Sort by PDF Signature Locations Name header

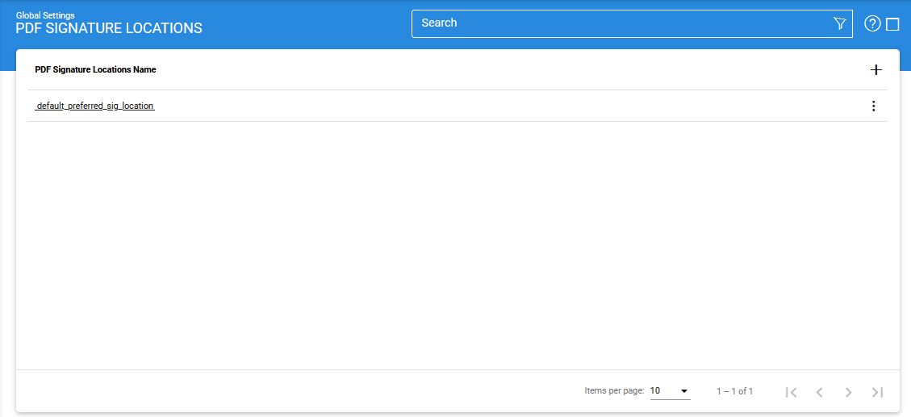(x=95, y=70)
